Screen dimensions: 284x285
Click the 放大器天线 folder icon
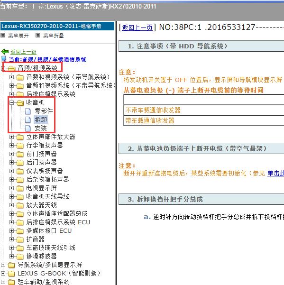tap(20, 205)
